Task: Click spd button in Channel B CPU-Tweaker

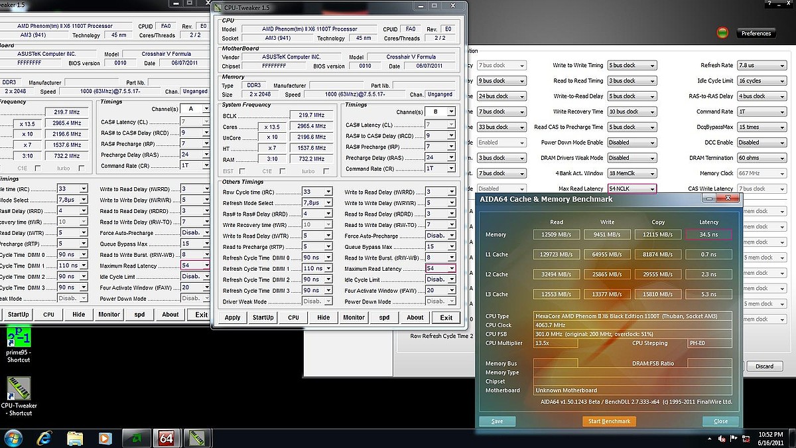Action: [384, 317]
